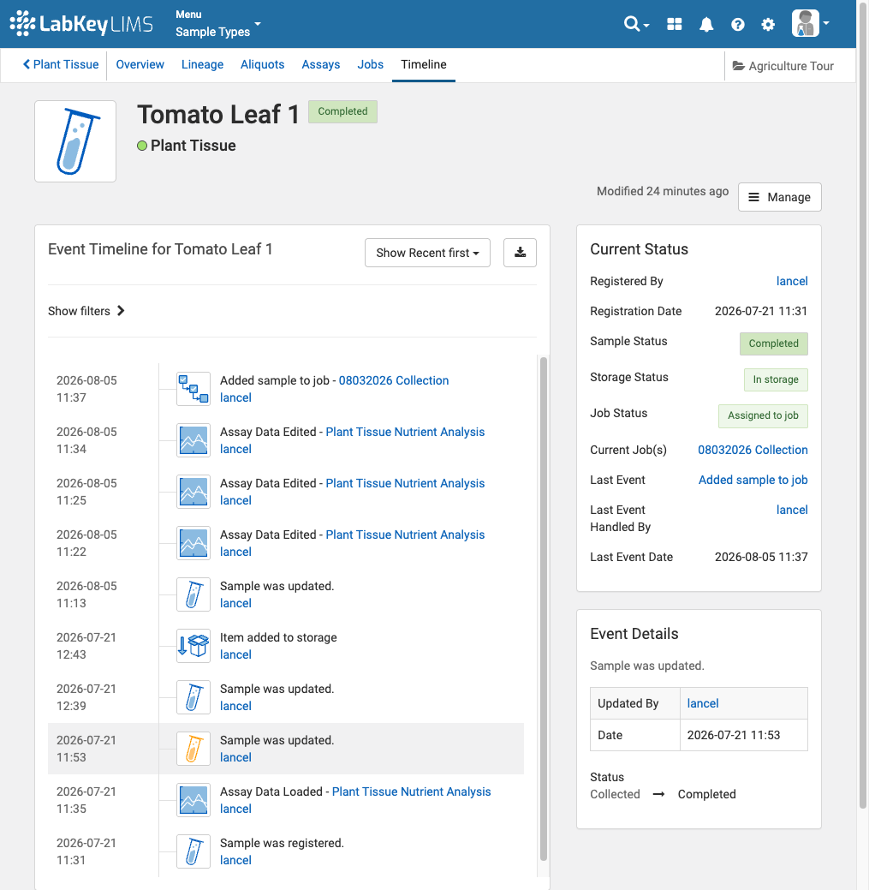Click the In storage status badge
Viewport: 869px width, 890px height.
click(776, 379)
